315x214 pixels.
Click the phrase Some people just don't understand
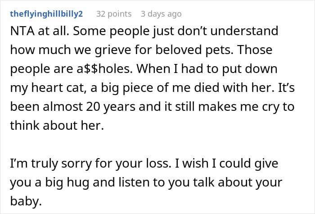click(x=175, y=31)
